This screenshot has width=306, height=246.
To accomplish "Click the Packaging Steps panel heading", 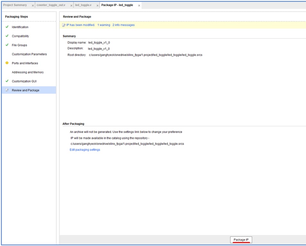I will 16,17.
